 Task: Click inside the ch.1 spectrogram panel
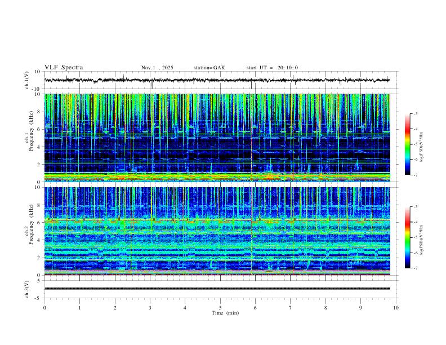pos(217,138)
